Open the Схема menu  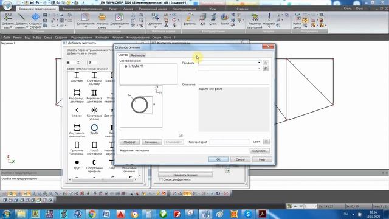[x=48, y=38]
